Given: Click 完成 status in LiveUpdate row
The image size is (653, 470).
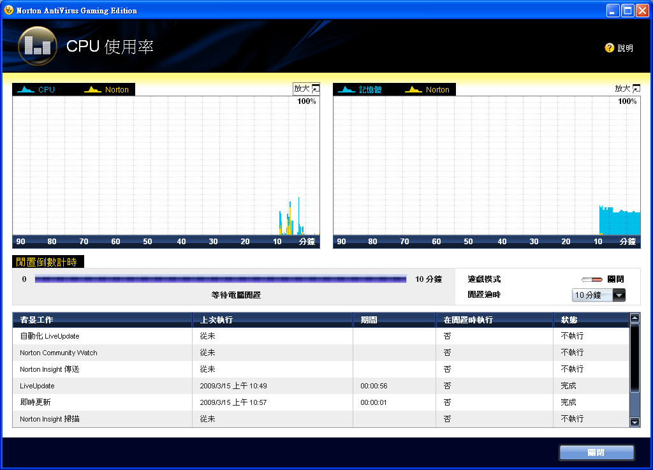Looking at the screenshot, I should [568, 386].
